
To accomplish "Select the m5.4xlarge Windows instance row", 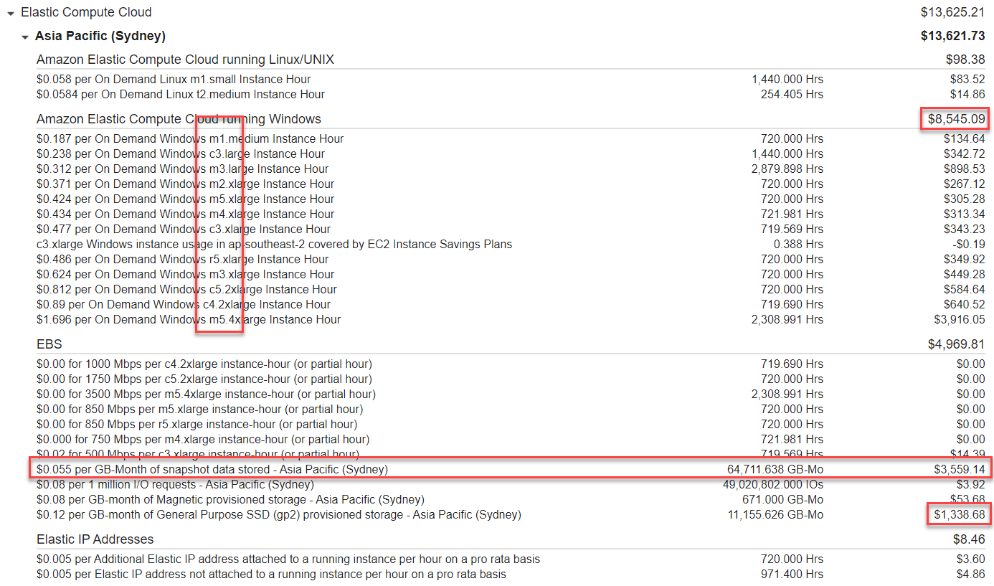I will [189, 320].
